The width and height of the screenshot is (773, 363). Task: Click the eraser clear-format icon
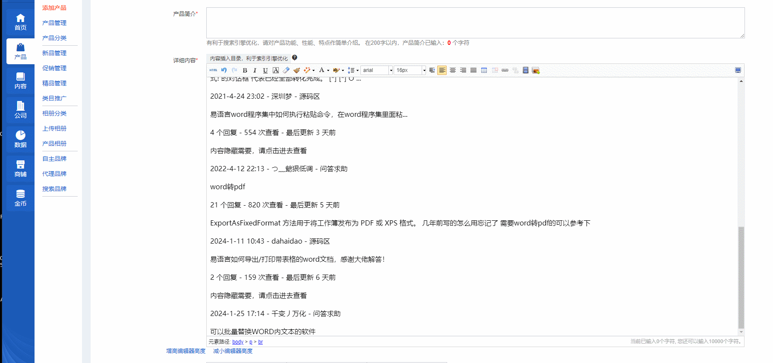point(286,70)
